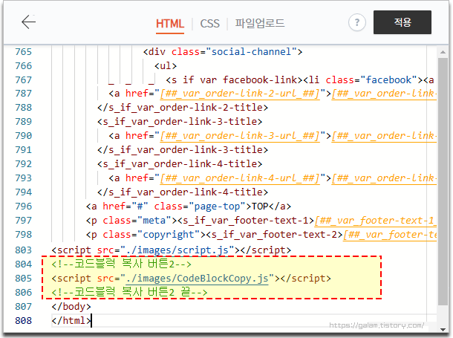Click the 코드블럭 복사 버튼2 opening comment

(121, 264)
